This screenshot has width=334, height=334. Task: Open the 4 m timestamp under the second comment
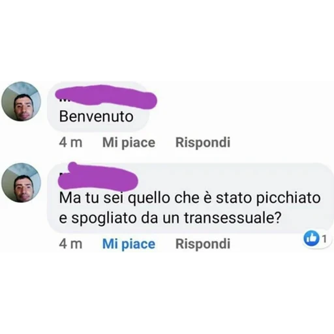pyautogui.click(x=70, y=244)
